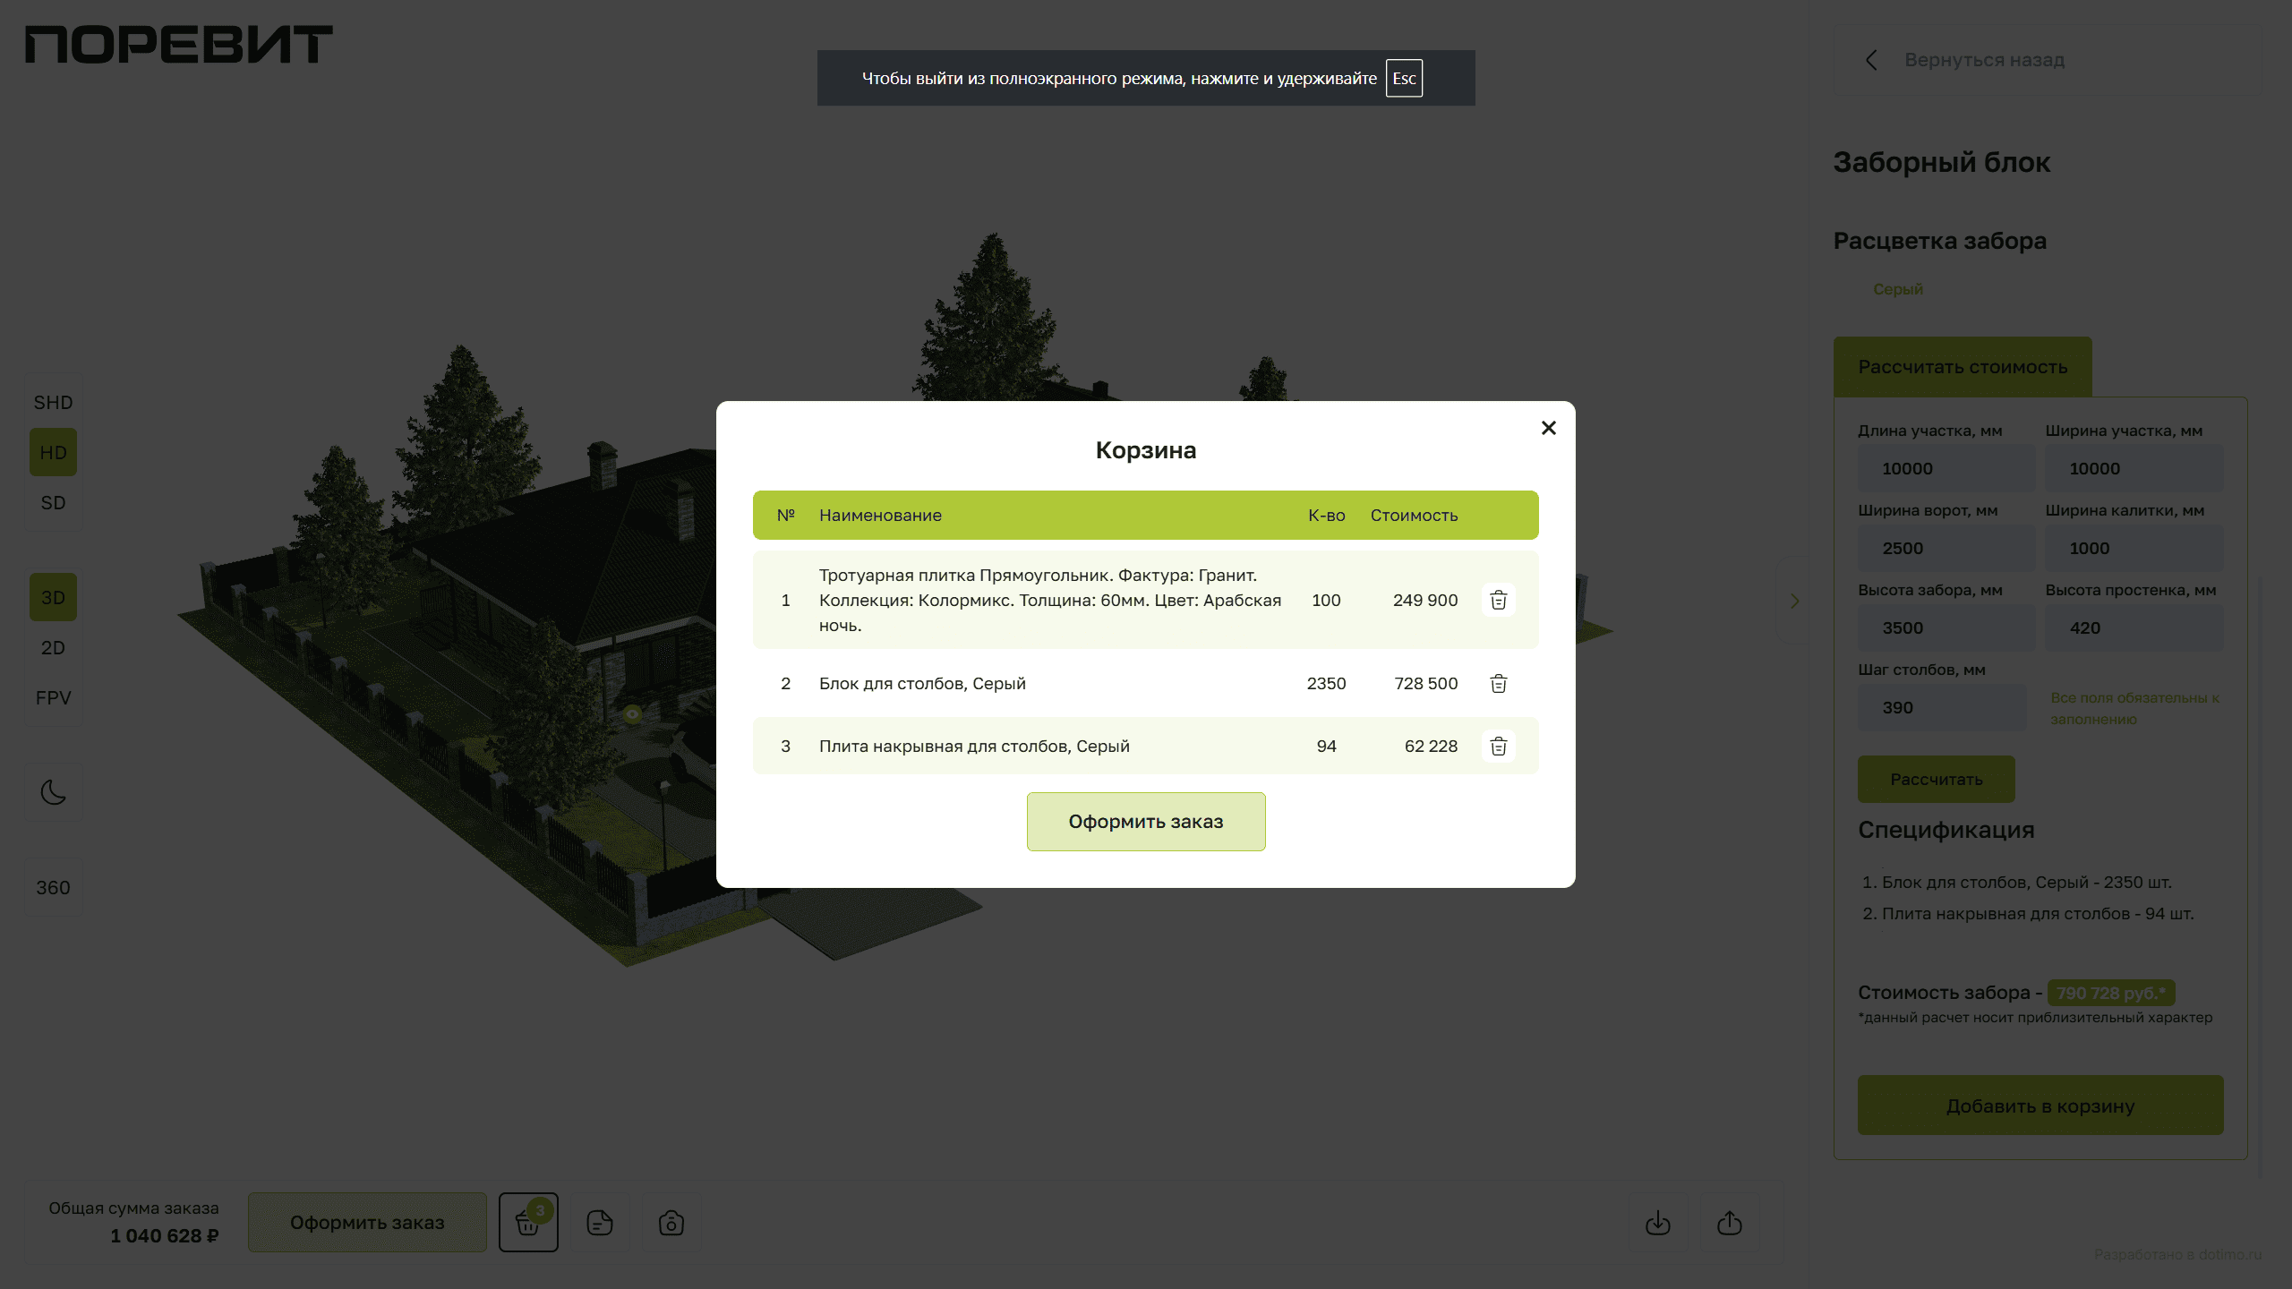Image resolution: width=2292 pixels, height=1289 pixels.
Task: Switch rendering quality to SD
Action: point(54,503)
